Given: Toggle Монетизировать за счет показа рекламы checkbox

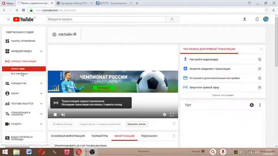Looking at the screenshot, I should click(53, 146).
